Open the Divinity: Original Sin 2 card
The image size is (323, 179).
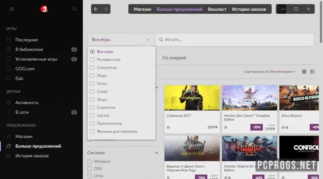tap(250, 157)
